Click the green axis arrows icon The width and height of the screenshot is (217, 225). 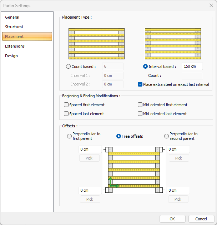point(113,182)
